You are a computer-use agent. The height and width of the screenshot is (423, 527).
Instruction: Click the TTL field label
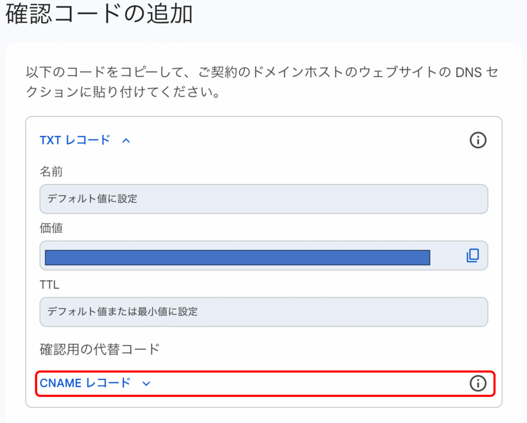[49, 285]
